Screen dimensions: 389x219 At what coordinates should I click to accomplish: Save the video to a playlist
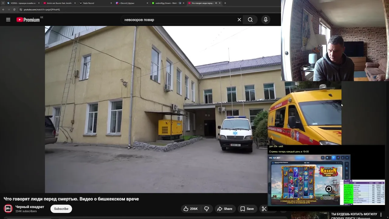click(x=247, y=209)
